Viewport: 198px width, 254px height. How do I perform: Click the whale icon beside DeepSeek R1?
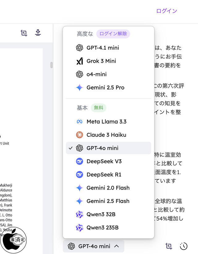(x=80, y=175)
